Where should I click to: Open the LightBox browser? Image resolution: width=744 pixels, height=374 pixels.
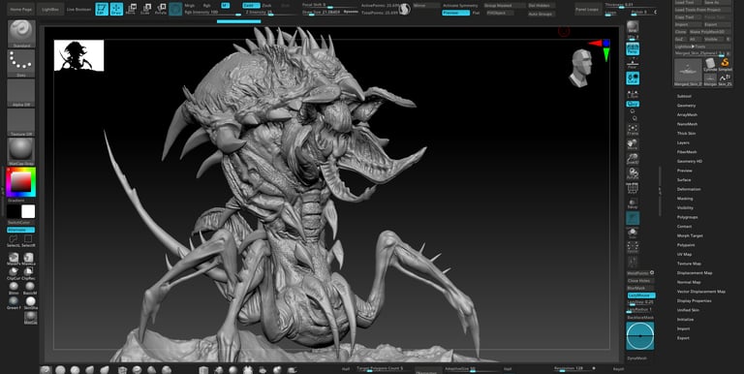[50, 9]
